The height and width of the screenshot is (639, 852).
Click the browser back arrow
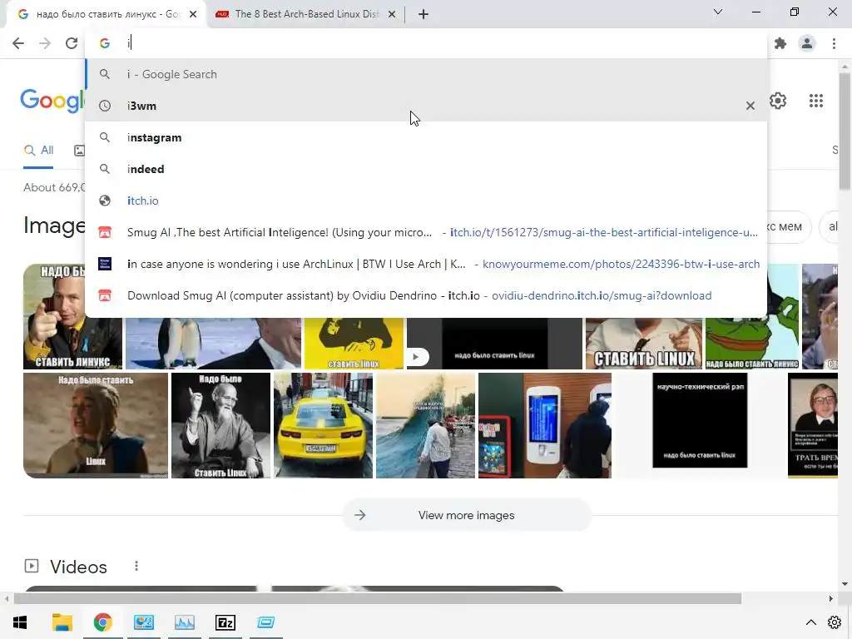click(18, 43)
